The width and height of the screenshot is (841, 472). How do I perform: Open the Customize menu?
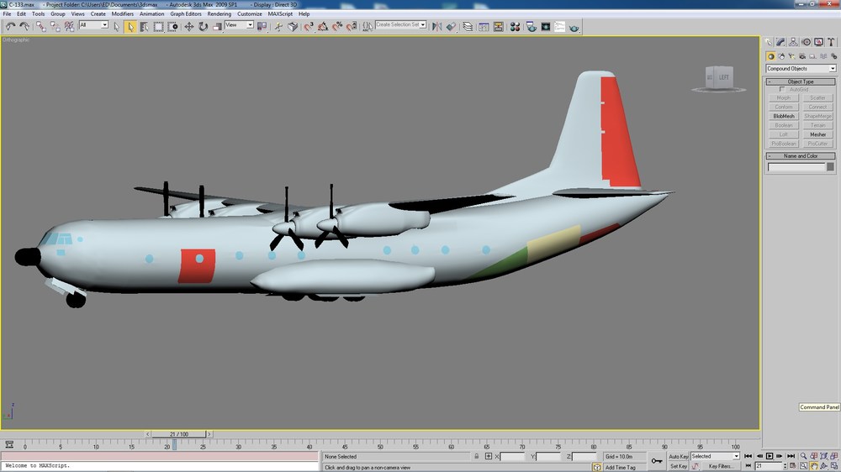[x=250, y=14]
